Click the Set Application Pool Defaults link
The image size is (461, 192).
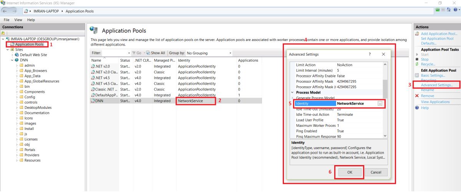(437, 41)
